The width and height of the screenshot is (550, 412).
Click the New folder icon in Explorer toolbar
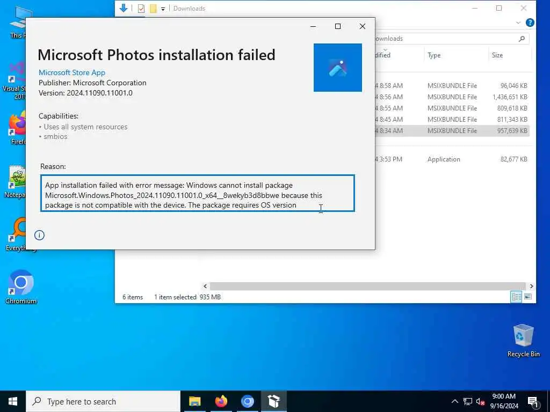point(153,9)
